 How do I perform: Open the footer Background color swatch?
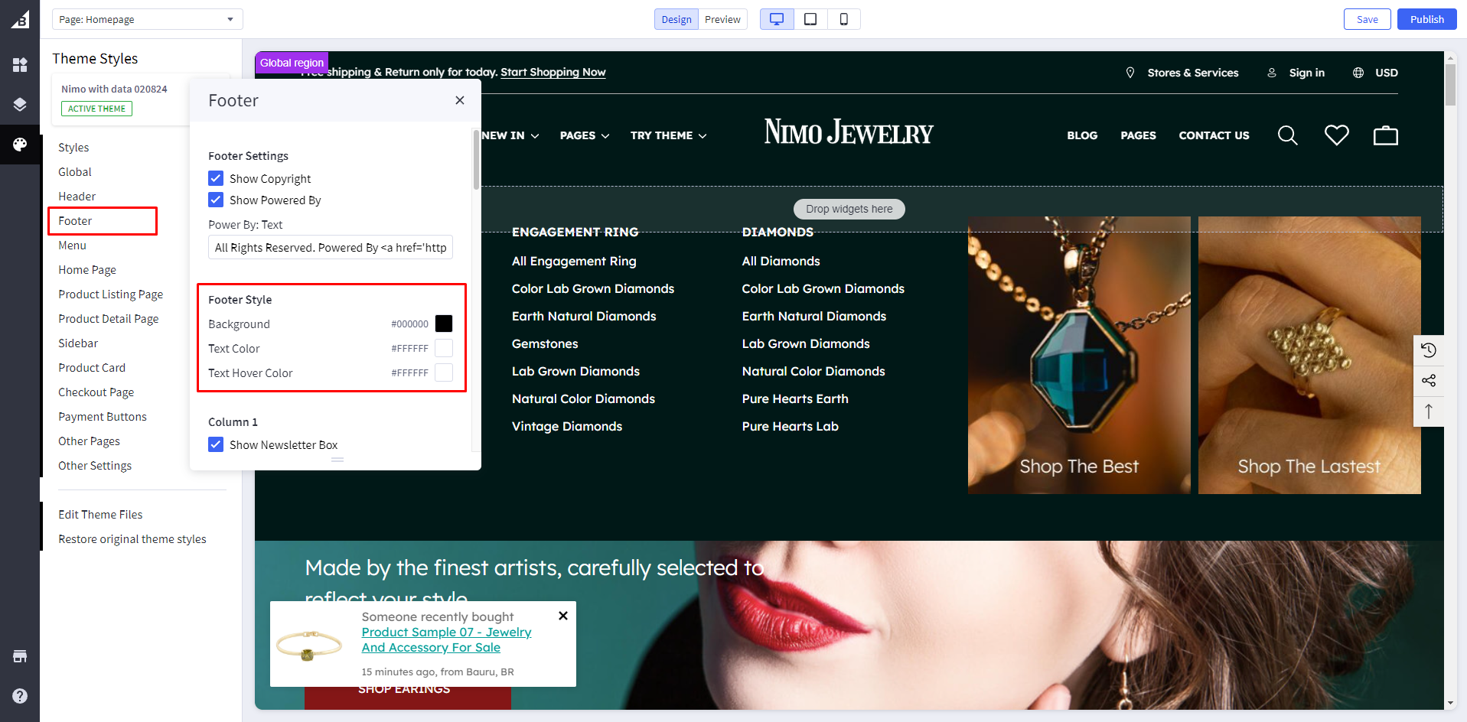444,324
